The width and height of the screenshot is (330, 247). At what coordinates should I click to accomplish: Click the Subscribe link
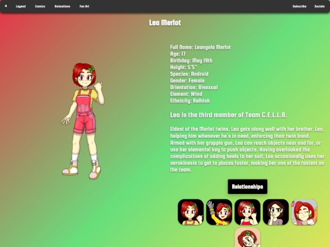[x=299, y=6]
